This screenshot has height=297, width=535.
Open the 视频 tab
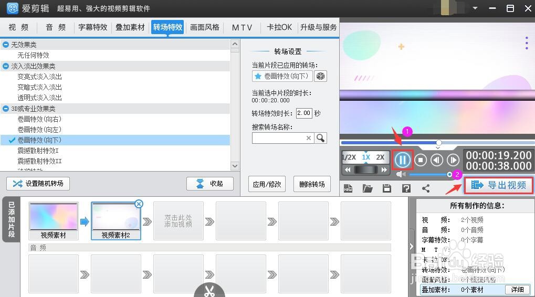tap(18, 27)
